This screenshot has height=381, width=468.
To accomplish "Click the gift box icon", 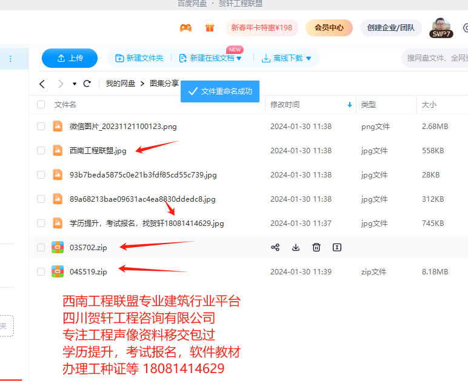I will [210, 28].
